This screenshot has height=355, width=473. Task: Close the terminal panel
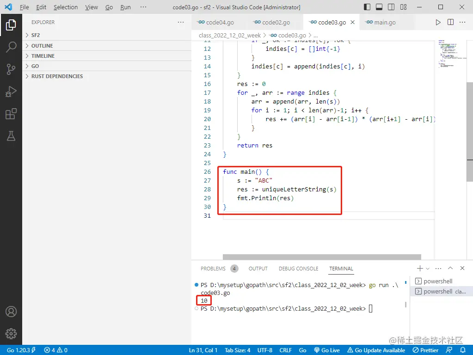[462, 268]
